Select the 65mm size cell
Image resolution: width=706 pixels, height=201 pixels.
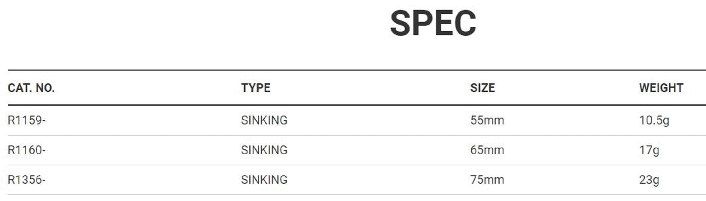point(487,150)
